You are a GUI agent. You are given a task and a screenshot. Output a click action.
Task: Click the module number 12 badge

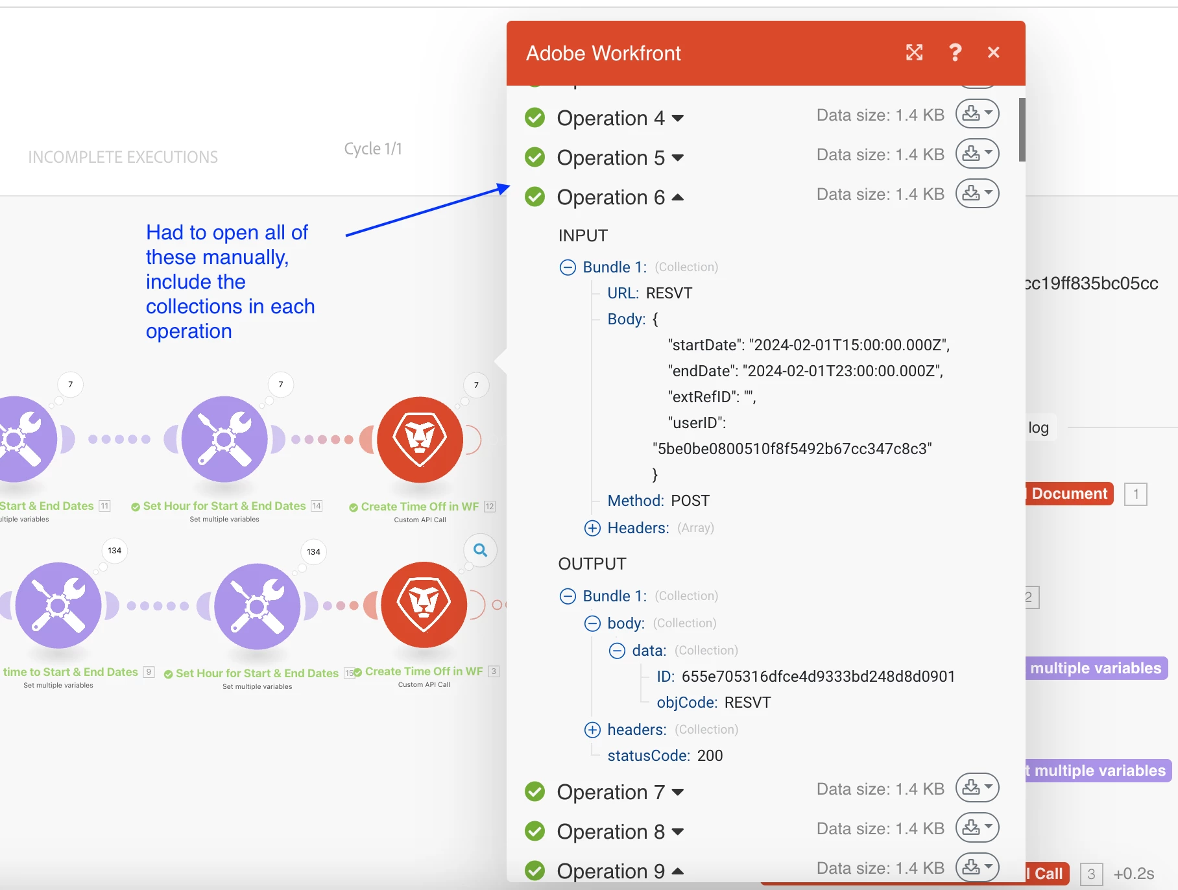pos(490,507)
